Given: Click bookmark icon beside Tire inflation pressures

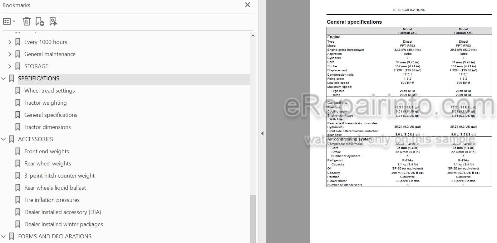Looking at the screenshot, I should pos(18,200).
